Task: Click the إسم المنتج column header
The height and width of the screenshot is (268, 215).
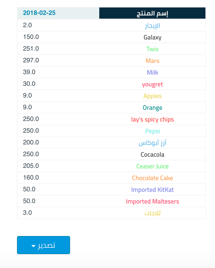Action: tap(152, 13)
